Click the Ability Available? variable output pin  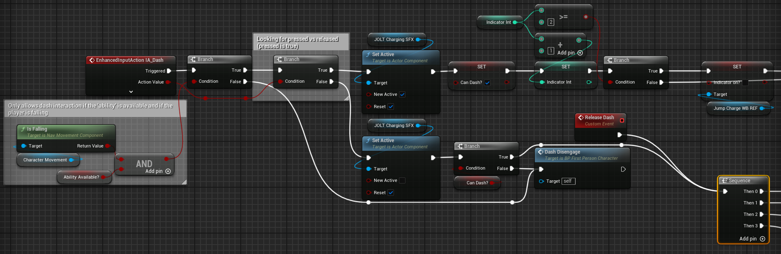coord(104,177)
